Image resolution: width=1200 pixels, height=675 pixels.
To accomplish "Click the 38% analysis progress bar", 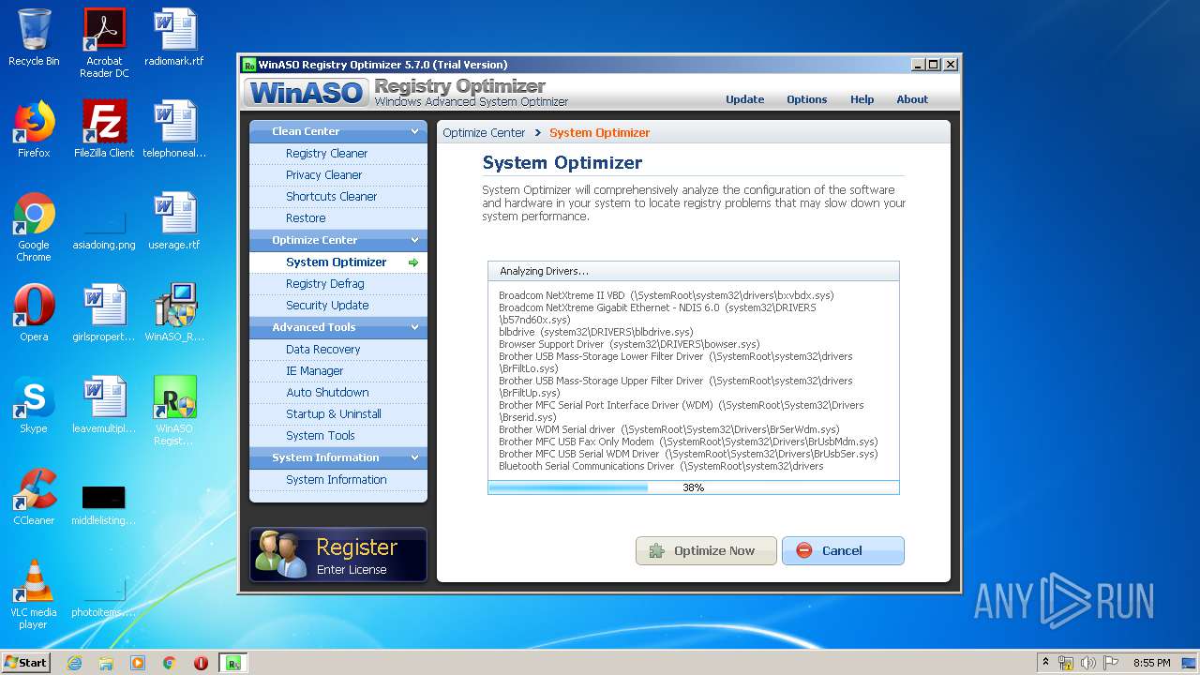I will [x=693, y=487].
